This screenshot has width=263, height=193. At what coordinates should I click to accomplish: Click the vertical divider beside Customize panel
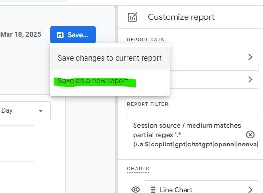(116, 99)
